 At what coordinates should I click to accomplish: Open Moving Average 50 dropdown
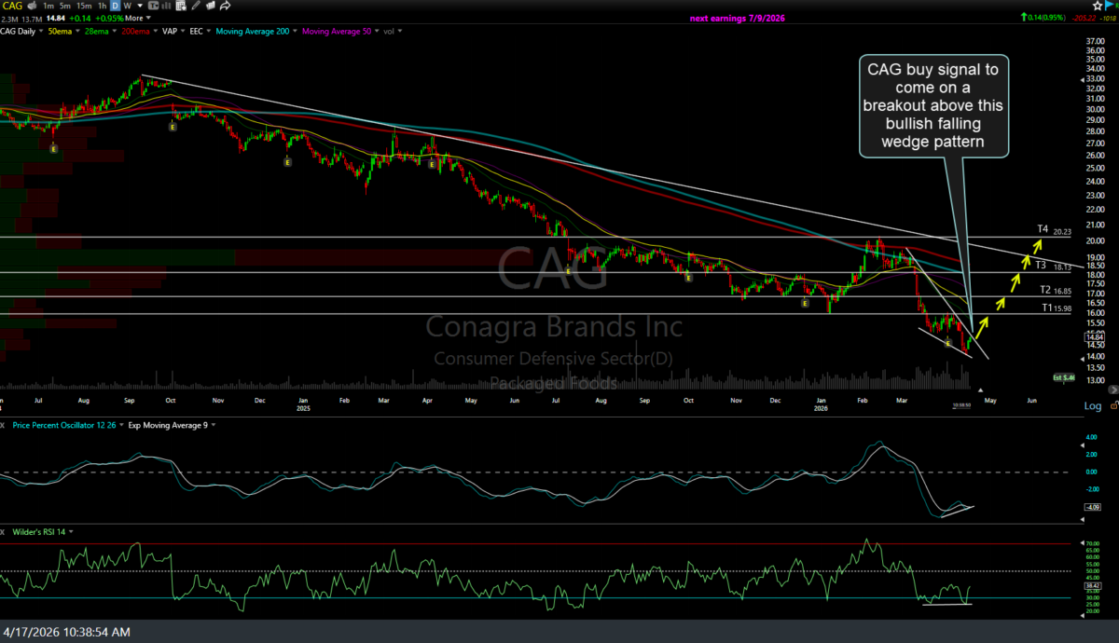(x=377, y=31)
